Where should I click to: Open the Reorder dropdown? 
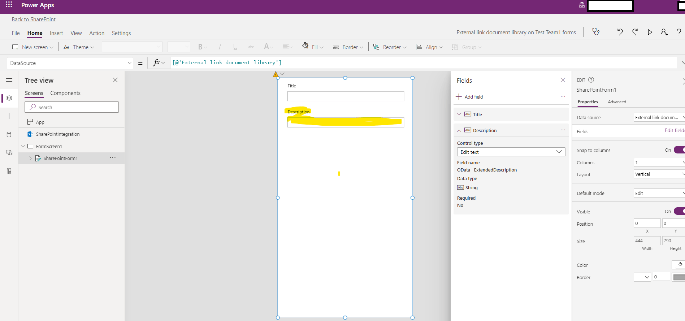tap(390, 47)
